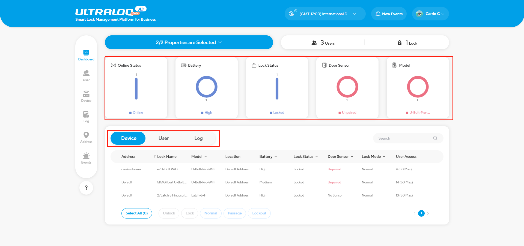Open the User sidebar icon

[x=86, y=73]
